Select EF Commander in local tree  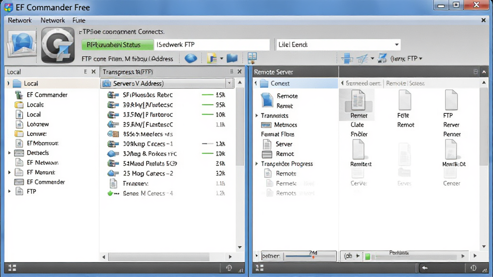(x=47, y=95)
